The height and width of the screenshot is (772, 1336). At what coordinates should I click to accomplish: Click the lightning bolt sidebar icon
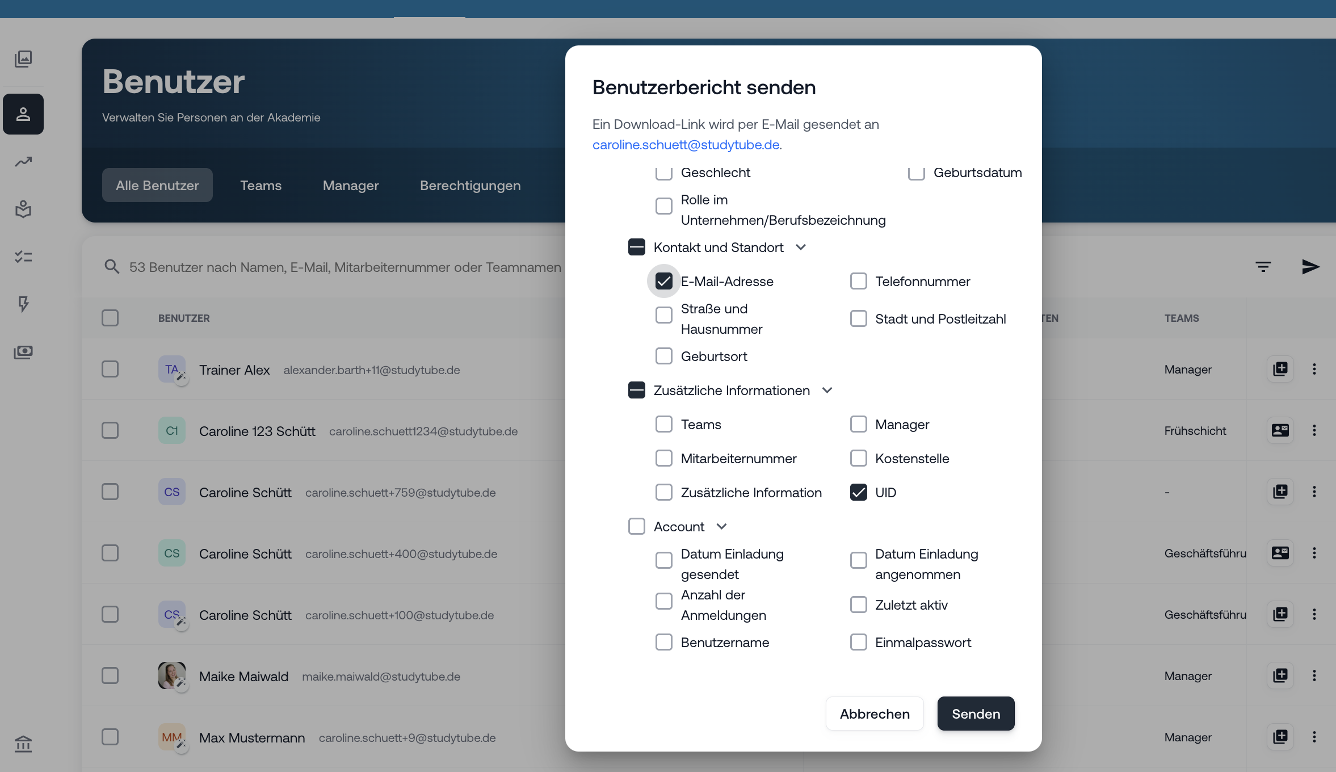coord(23,304)
